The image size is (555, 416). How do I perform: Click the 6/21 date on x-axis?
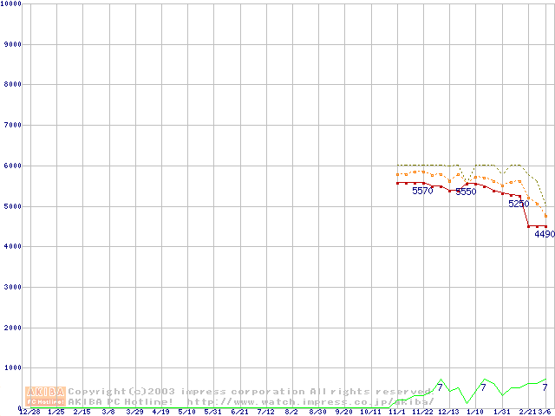(x=240, y=412)
